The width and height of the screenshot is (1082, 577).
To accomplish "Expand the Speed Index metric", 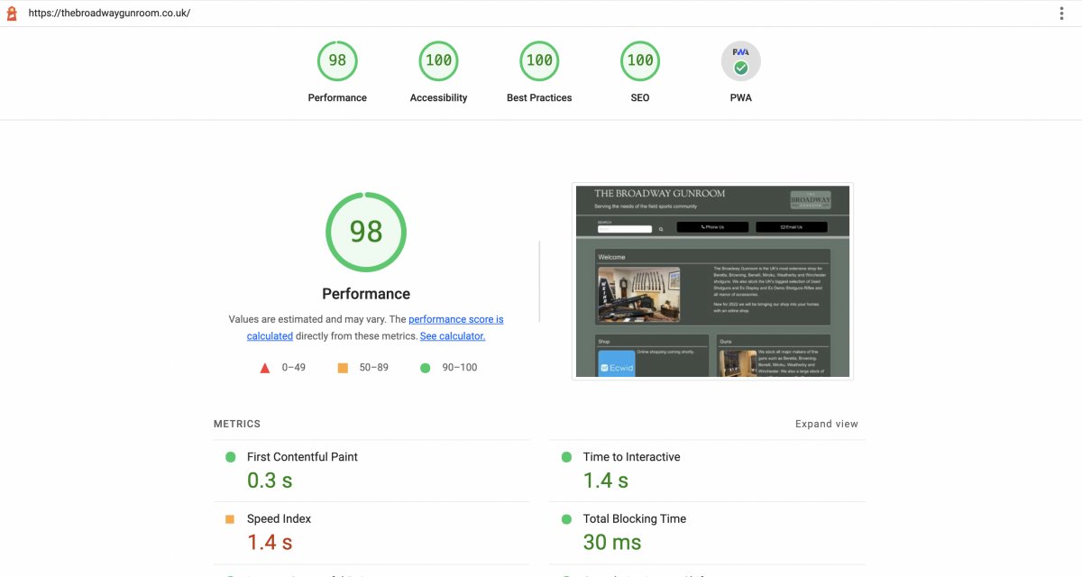I will (279, 519).
